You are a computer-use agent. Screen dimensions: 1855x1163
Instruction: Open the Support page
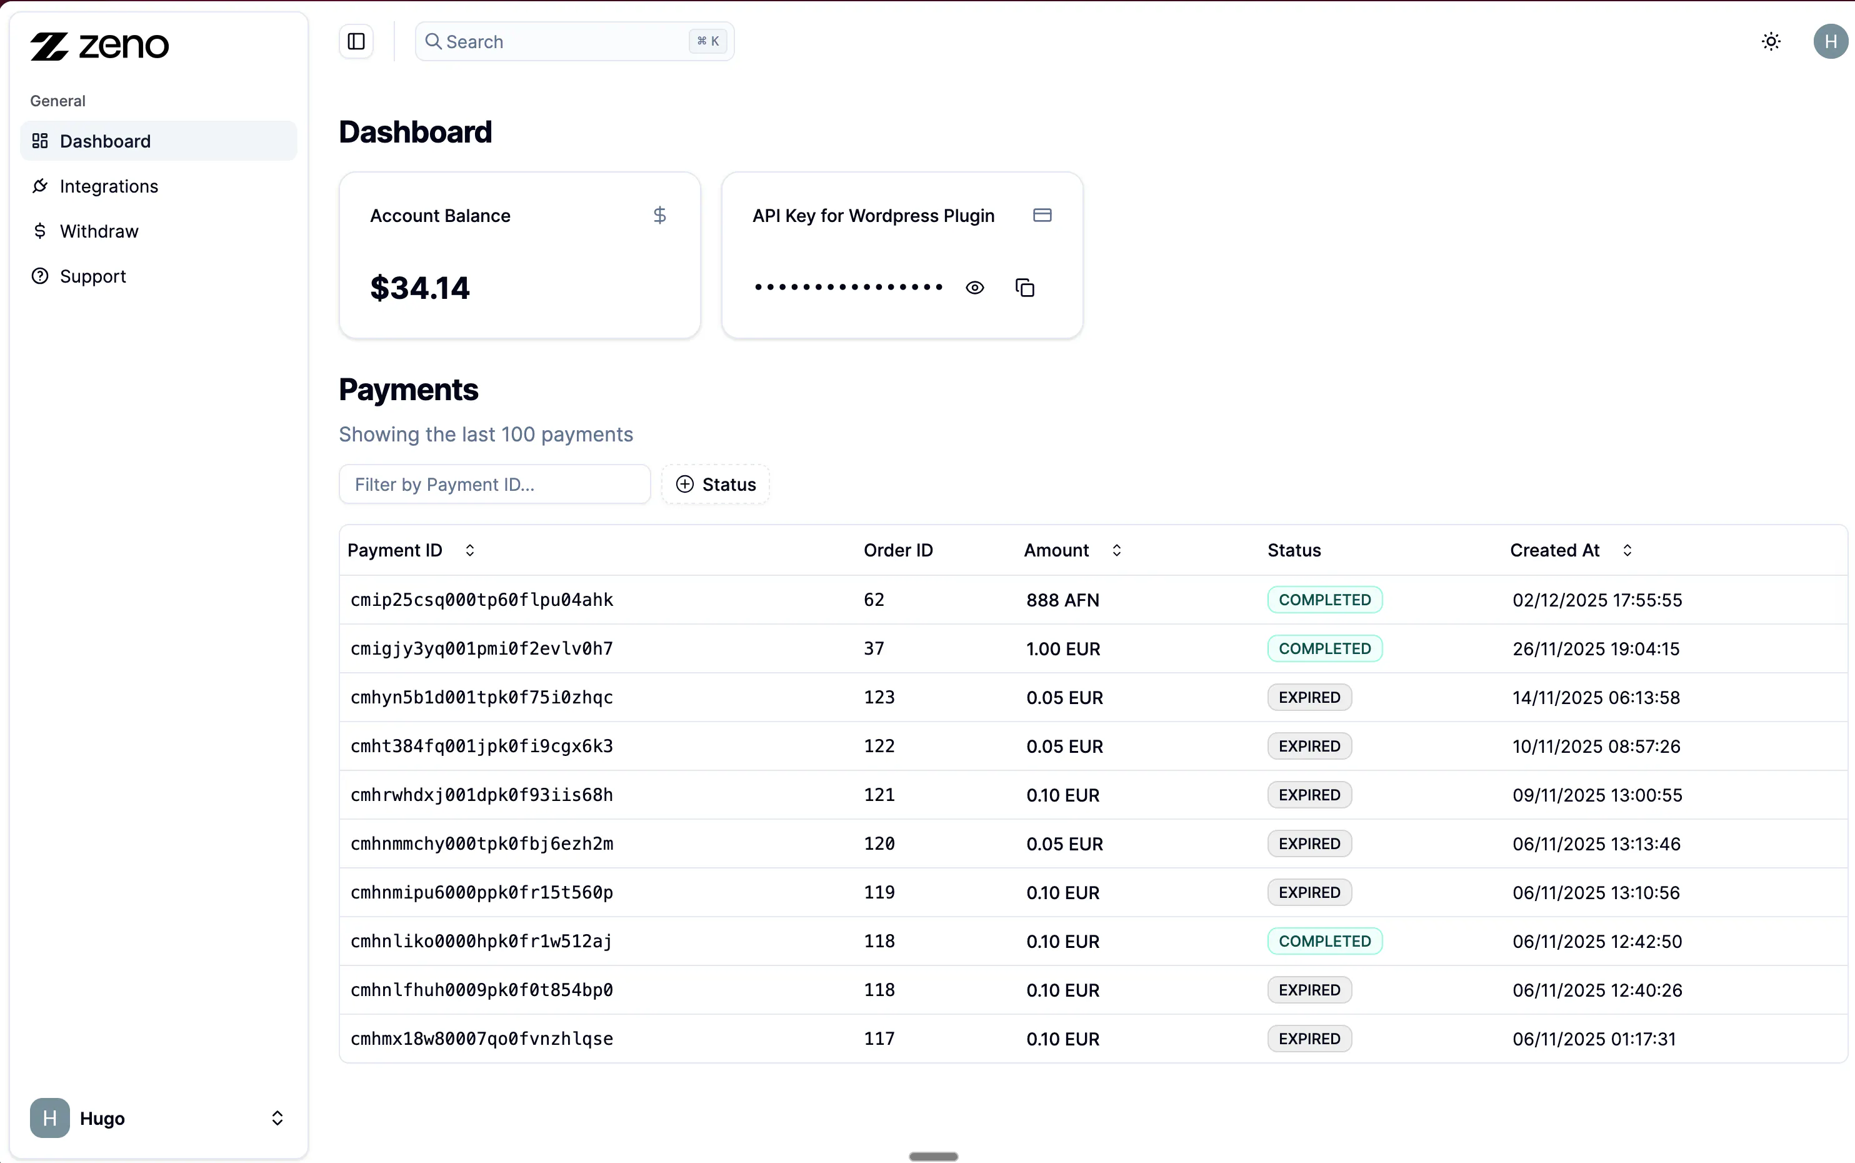point(158,276)
